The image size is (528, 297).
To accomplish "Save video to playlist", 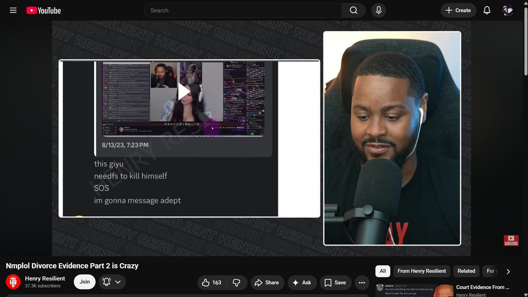I will pyautogui.click(x=335, y=282).
